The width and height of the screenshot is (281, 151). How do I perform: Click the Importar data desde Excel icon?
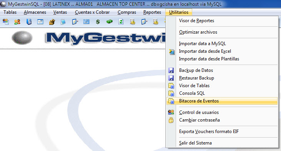172,52
